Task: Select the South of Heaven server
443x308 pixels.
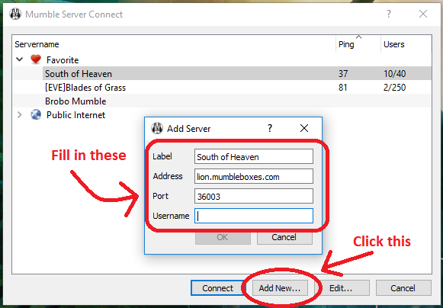Action: [222, 73]
